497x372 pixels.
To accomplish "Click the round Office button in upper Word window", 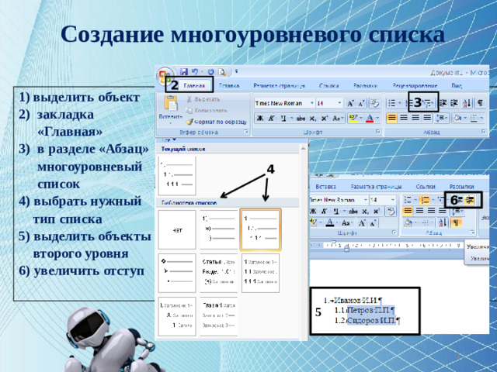I will tap(165, 76).
